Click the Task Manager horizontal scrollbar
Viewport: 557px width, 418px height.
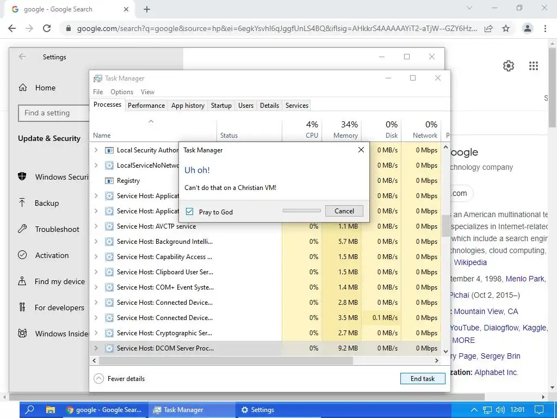click(x=226, y=360)
